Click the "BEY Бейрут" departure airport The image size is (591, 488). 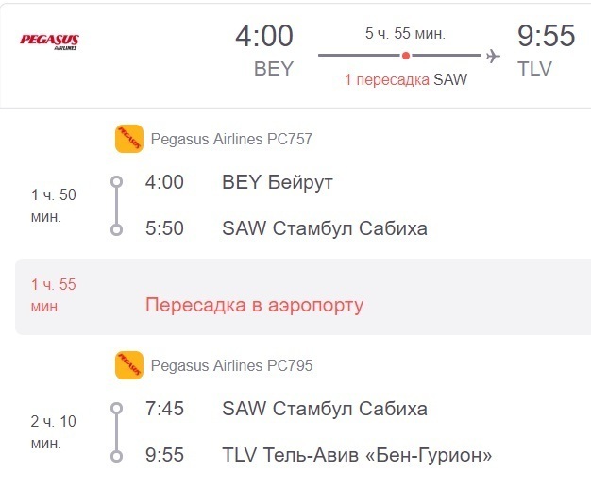(278, 182)
